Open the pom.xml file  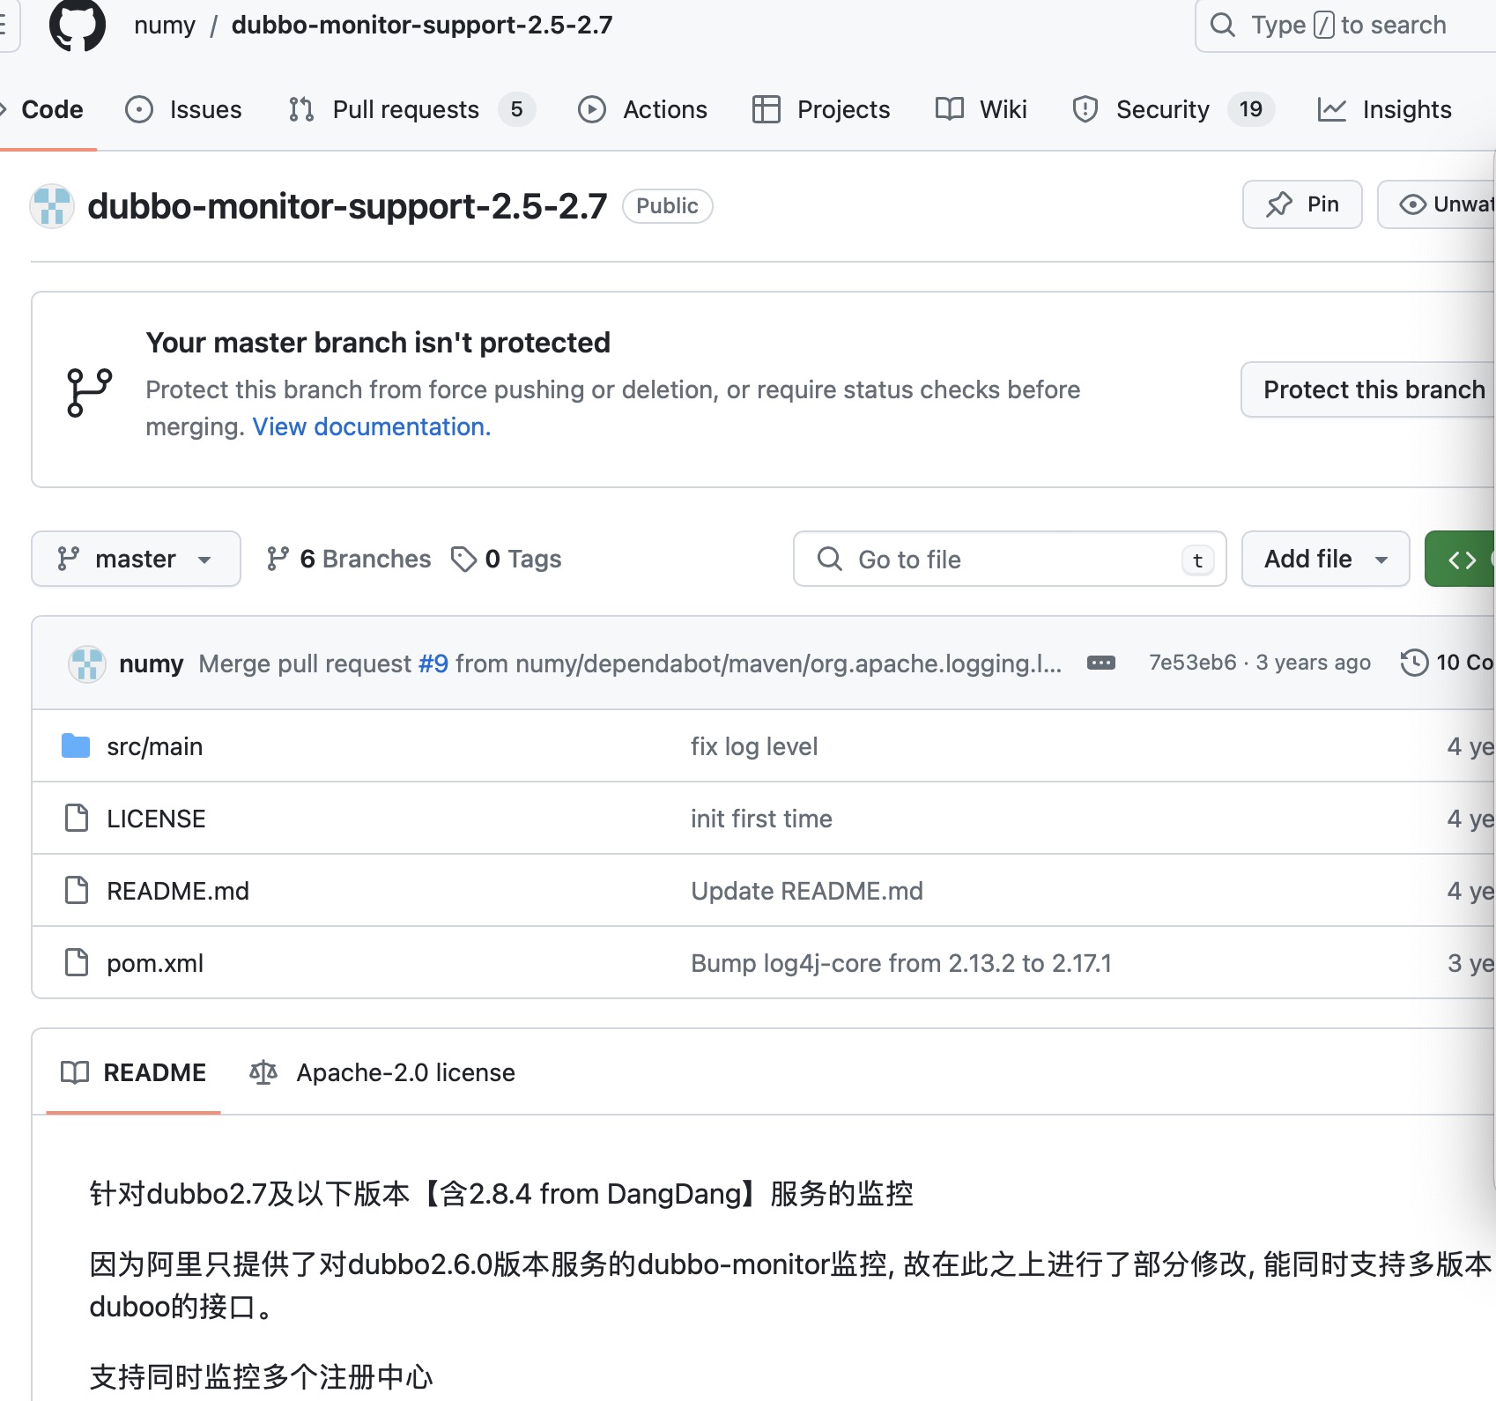pos(155,963)
